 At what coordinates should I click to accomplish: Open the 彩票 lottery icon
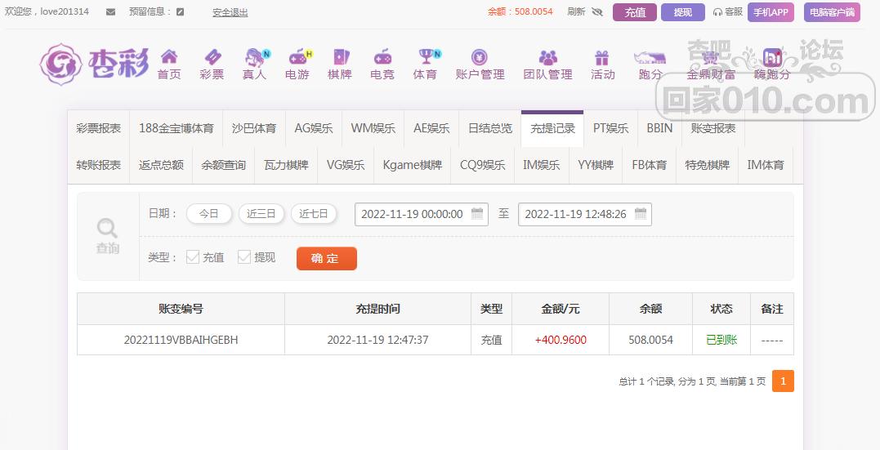(x=212, y=57)
